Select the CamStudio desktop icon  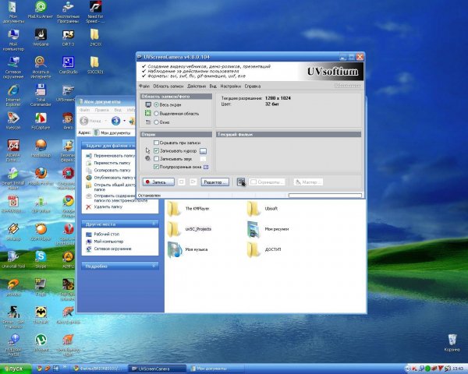point(68,65)
